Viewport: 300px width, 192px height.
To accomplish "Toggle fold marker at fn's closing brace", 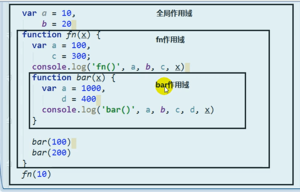I will pos(9,163).
